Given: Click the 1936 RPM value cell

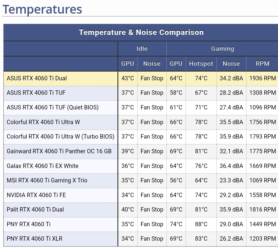Looking at the screenshot, I should pyautogui.click(x=262, y=78).
